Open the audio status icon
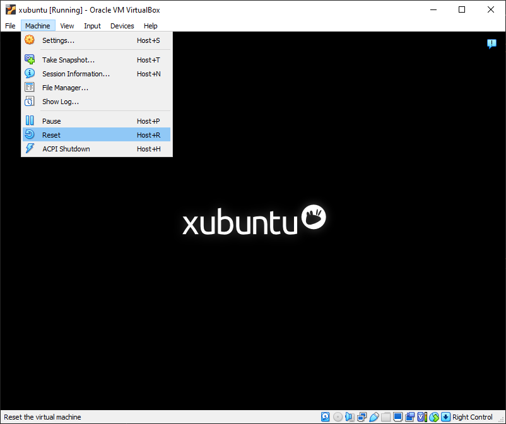The height and width of the screenshot is (424, 506). (350, 417)
